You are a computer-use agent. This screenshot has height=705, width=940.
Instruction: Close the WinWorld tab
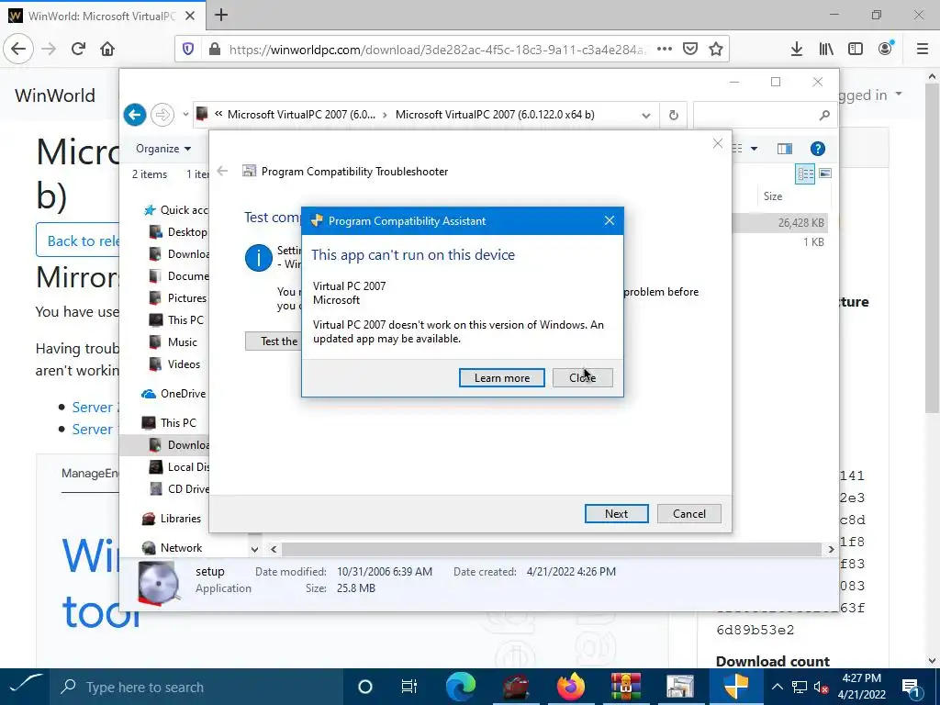coord(190,16)
